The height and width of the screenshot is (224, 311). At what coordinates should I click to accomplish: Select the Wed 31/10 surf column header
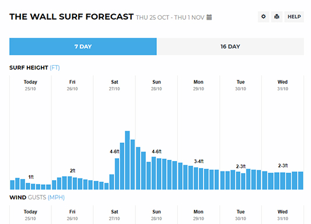point(282,85)
